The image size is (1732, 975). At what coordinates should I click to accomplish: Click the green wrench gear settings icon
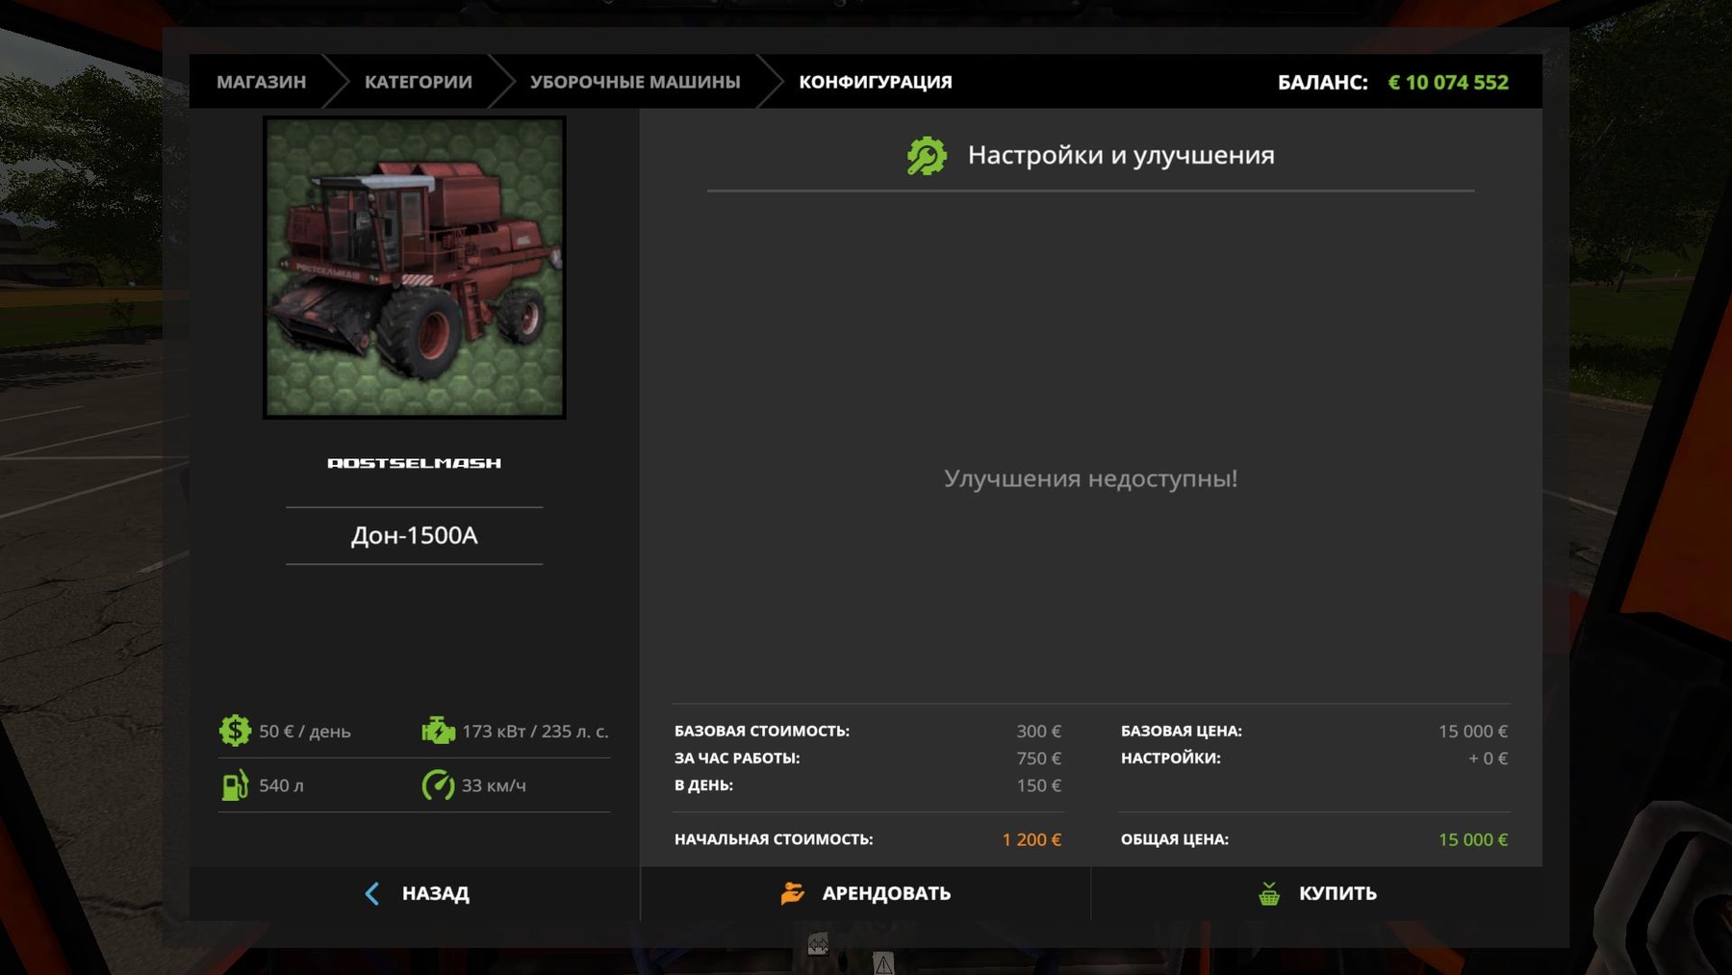point(927,156)
